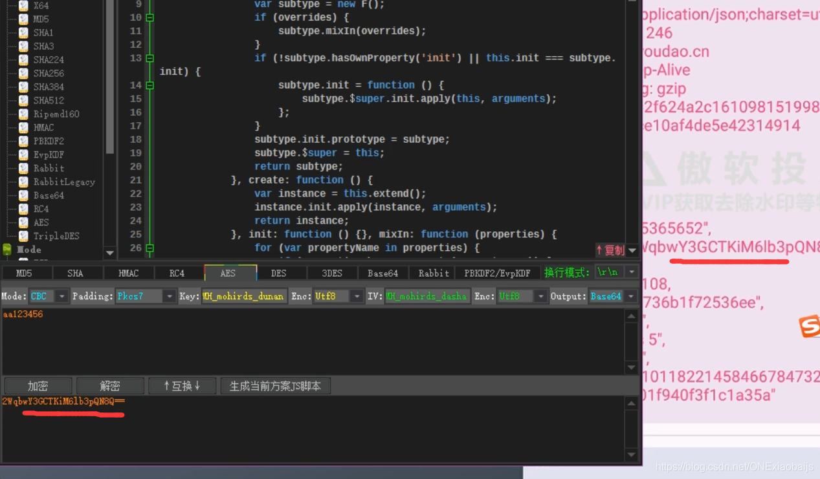Collapse code fold at line 13
This screenshot has width=820, height=479.
tap(150, 58)
